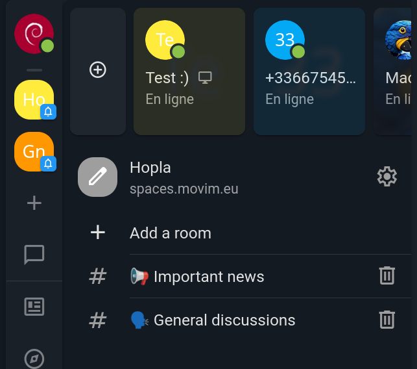Image resolution: width=417 pixels, height=369 pixels.
Task: Delete the Important news room
Action: pos(387,275)
